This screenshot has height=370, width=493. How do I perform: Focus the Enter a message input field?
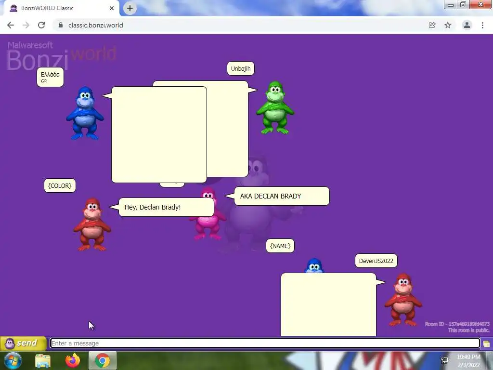(265, 343)
